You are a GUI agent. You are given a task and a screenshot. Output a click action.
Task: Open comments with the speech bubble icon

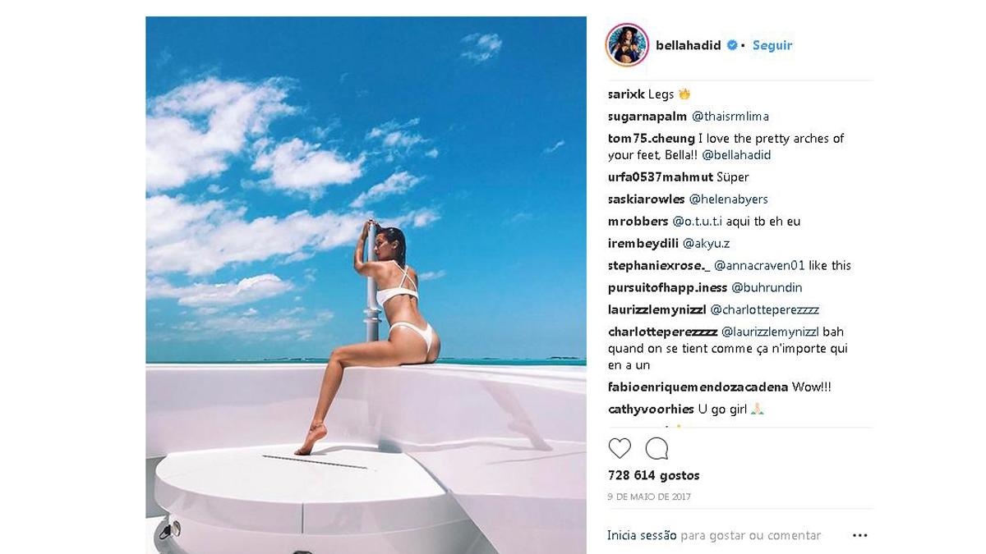(657, 448)
